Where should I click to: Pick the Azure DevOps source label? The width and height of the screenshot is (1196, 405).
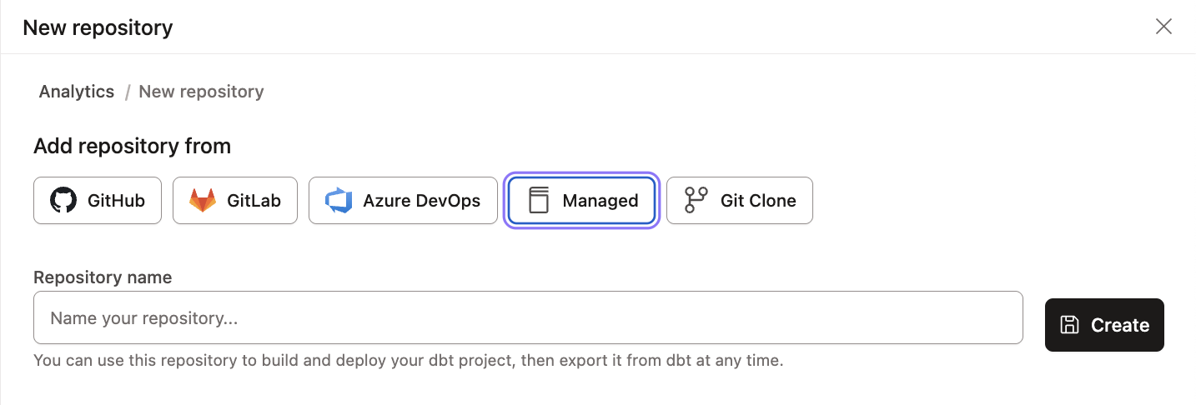421,201
